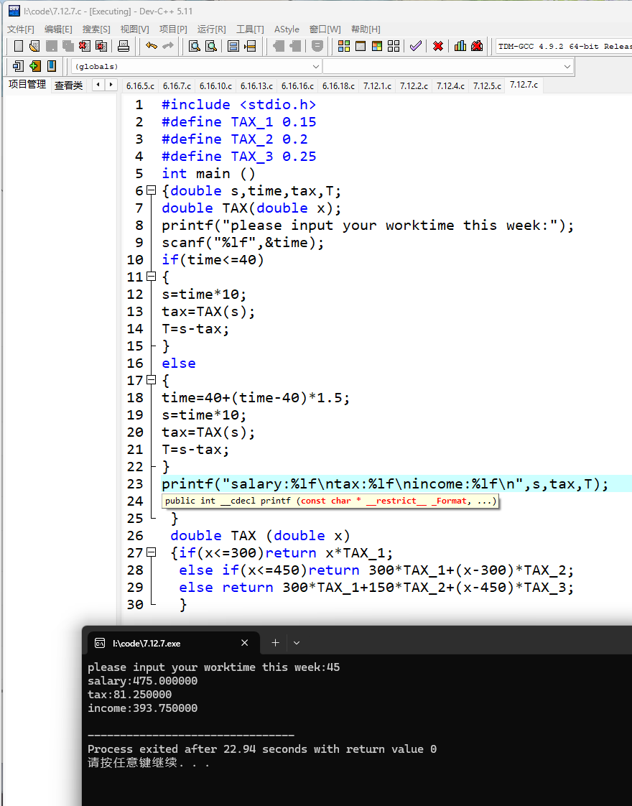Open the 工具[T] menu
This screenshot has height=806, width=632.
point(250,29)
